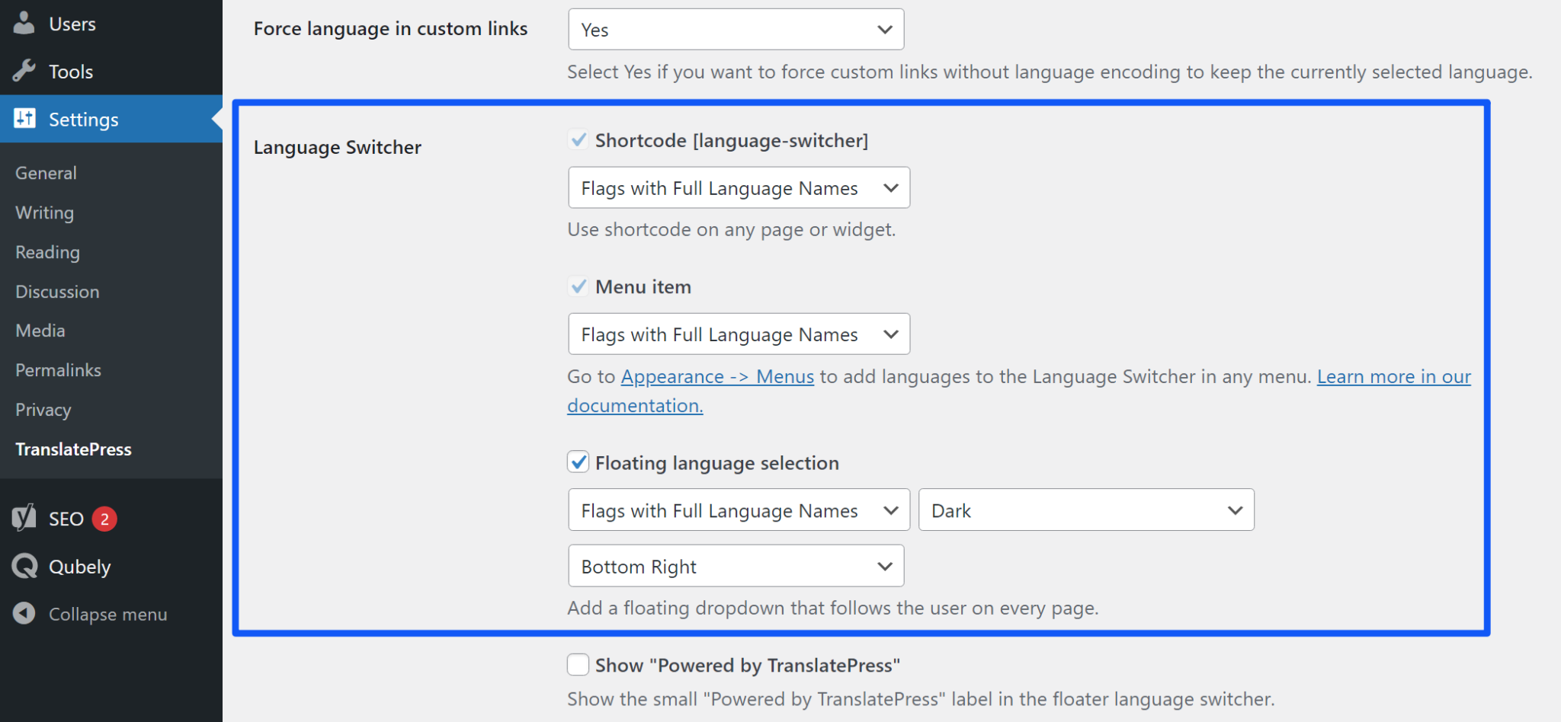
Task: Open the Dark theme dropdown
Action: [x=1085, y=510]
